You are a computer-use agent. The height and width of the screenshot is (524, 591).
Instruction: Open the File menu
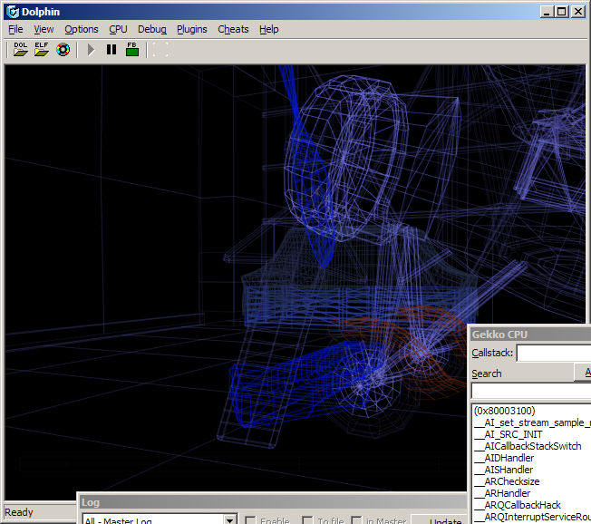pyautogui.click(x=15, y=29)
